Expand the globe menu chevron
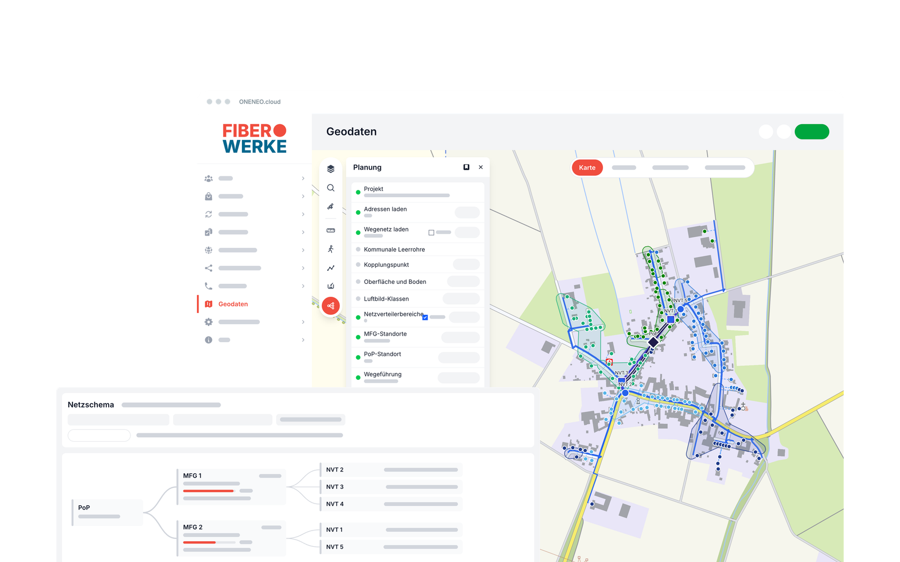 pos(303,250)
